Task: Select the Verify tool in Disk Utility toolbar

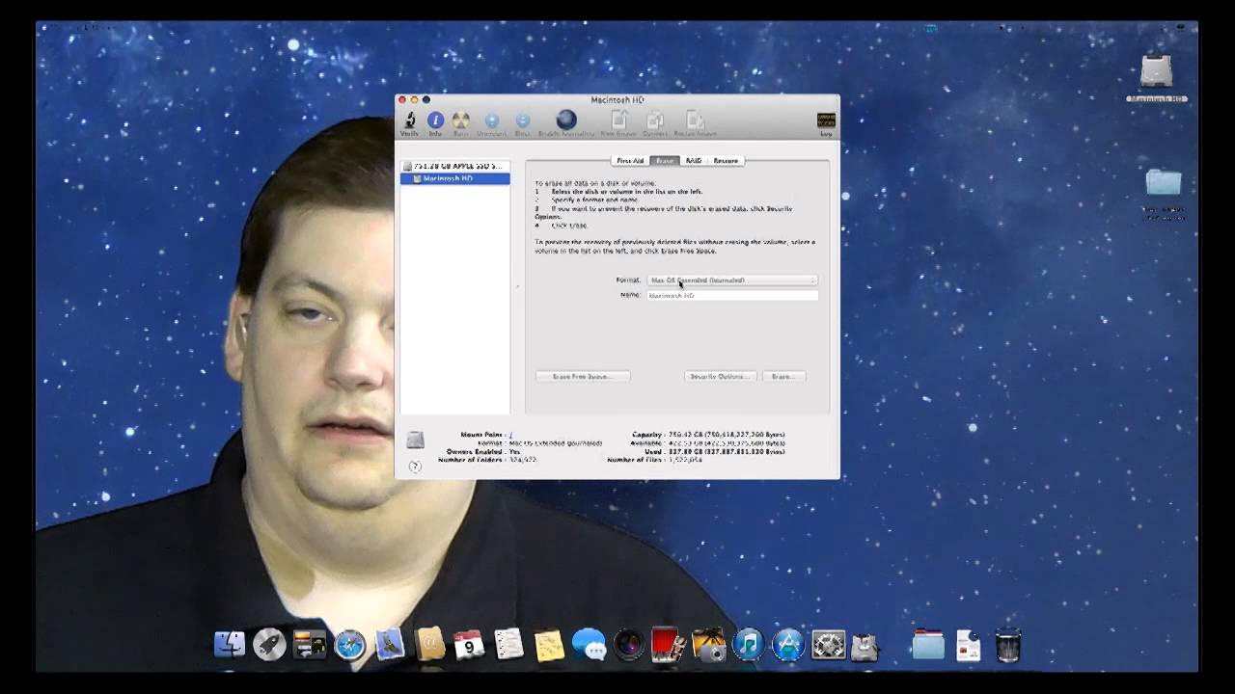Action: [409, 120]
